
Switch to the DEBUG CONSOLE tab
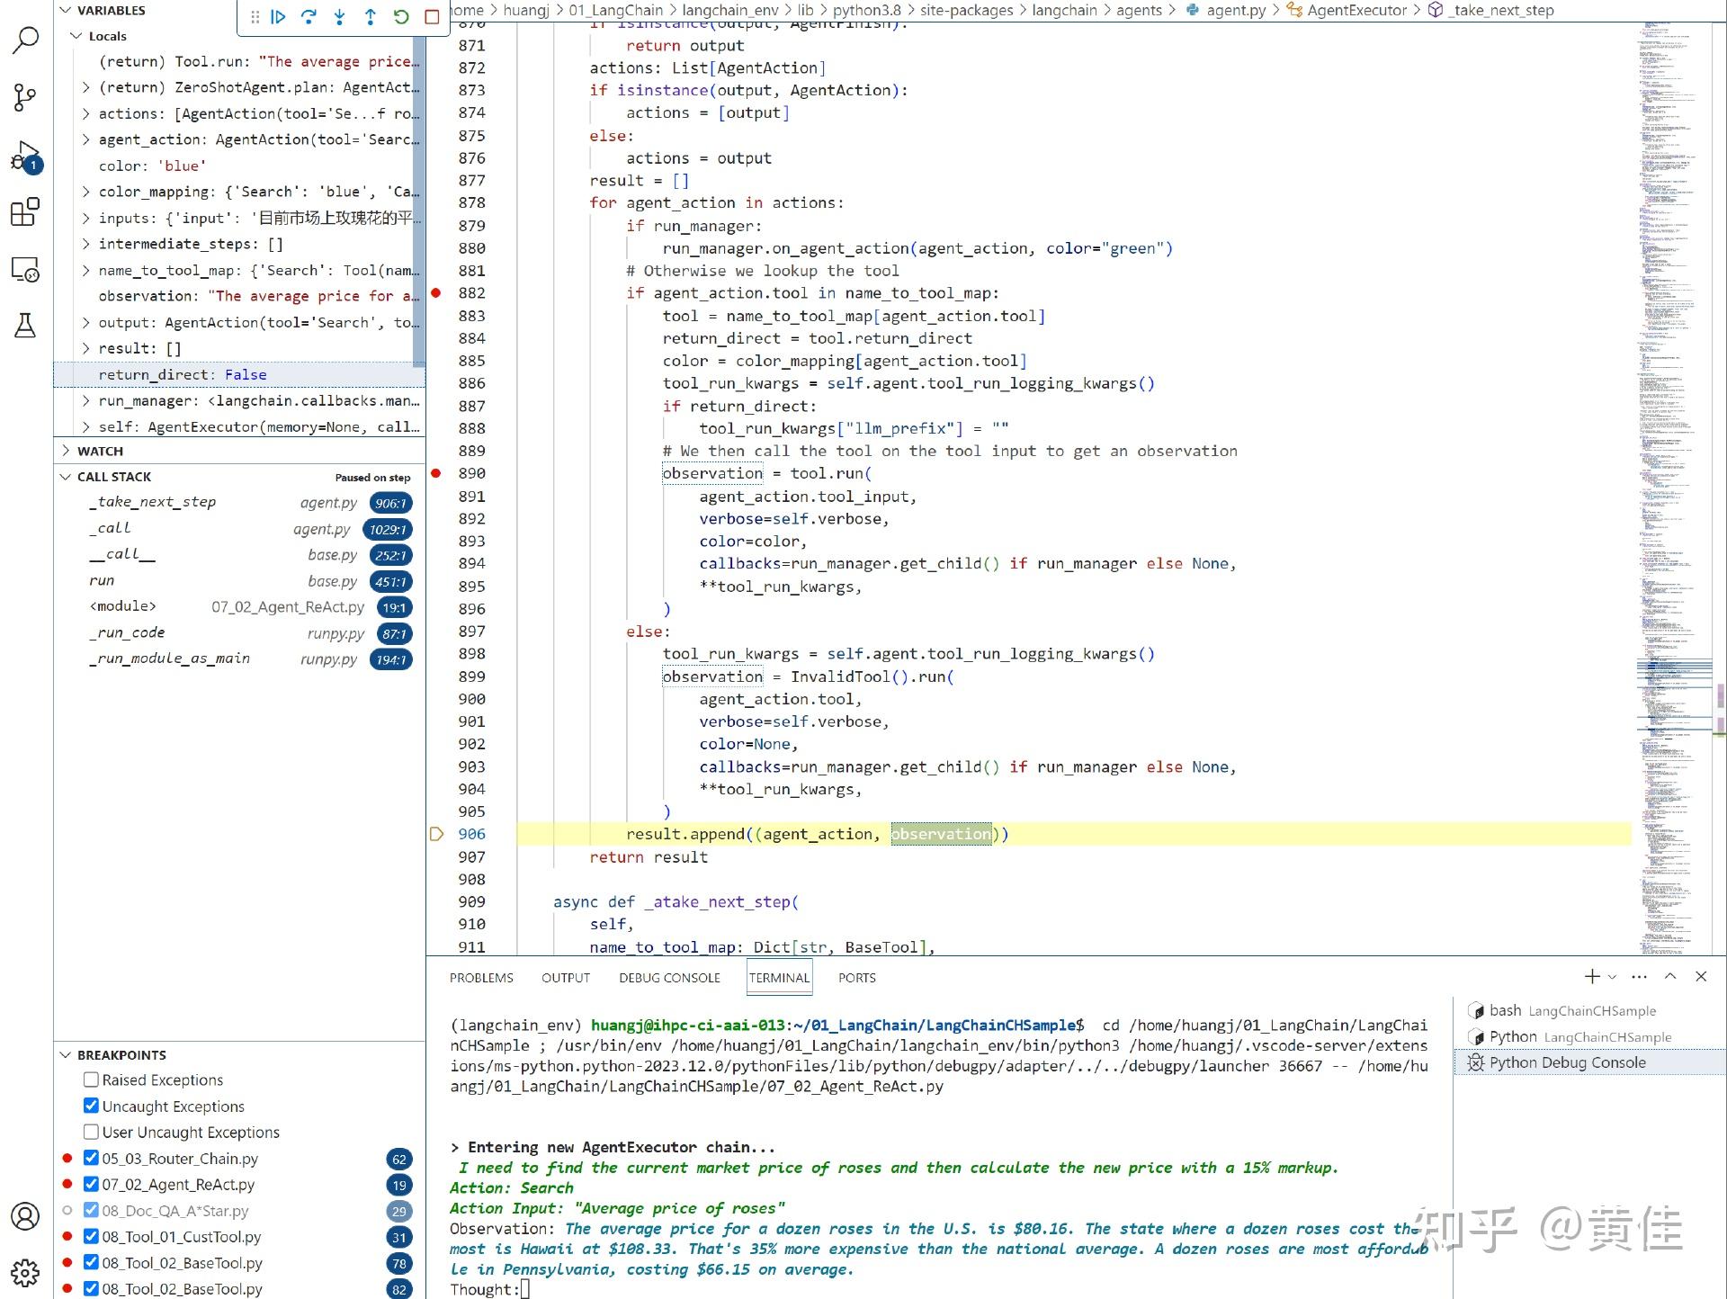(669, 978)
